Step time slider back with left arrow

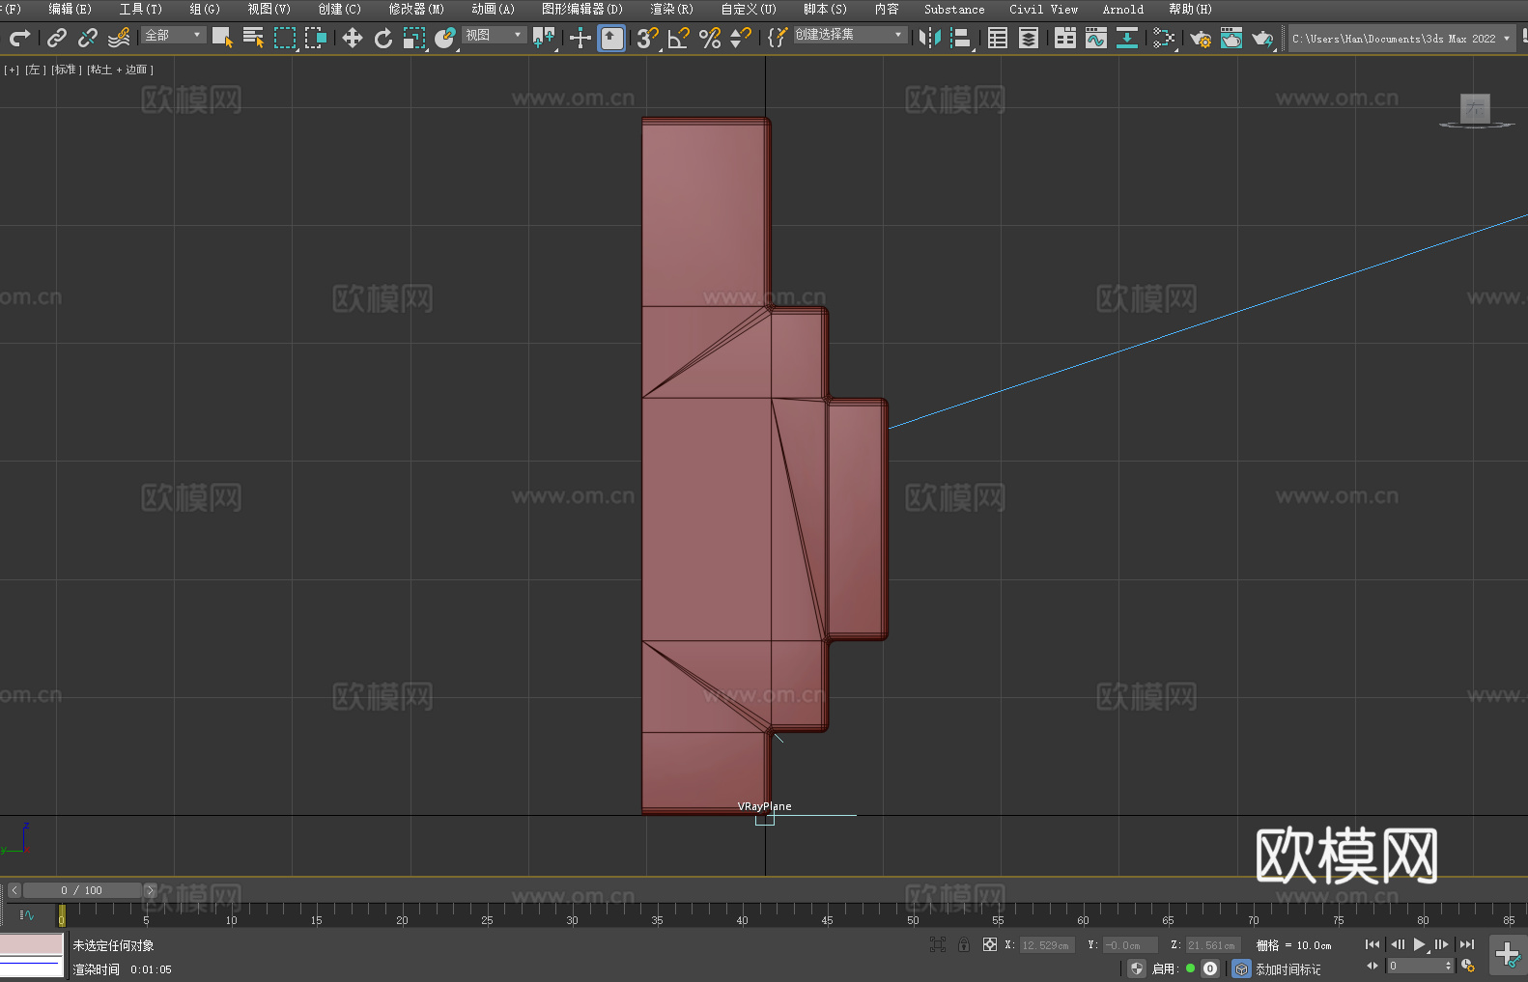14,890
